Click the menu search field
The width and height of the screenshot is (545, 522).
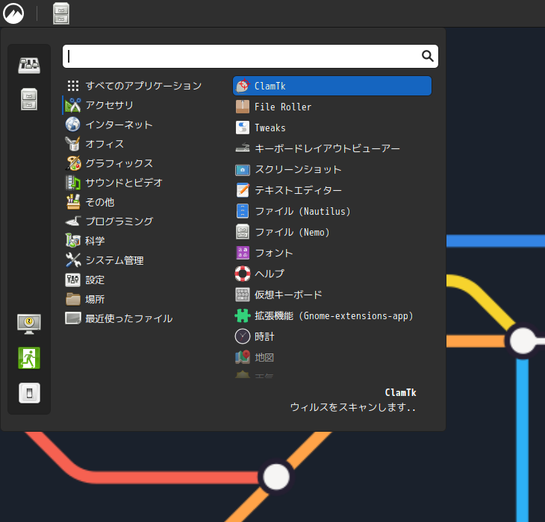click(250, 56)
